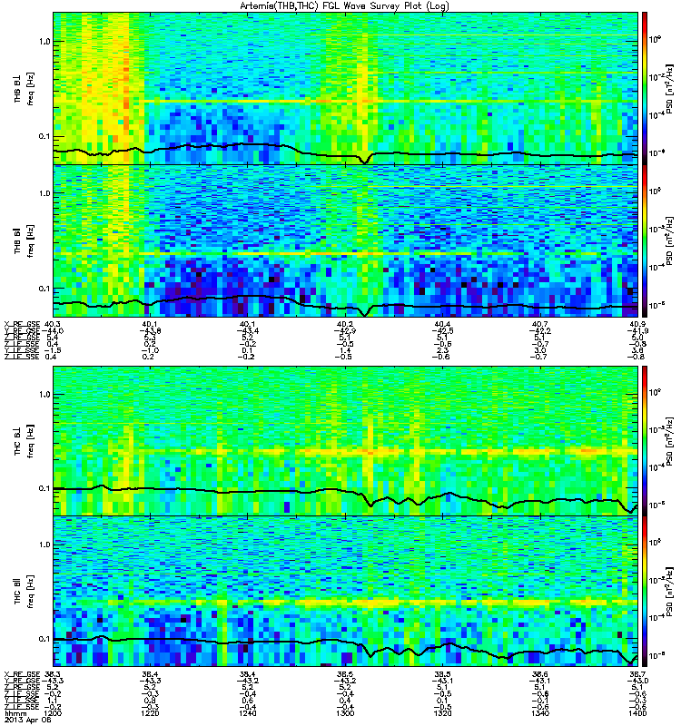
Task: Click THB X_RE_GSE value '40.9'
Action: (x=637, y=325)
